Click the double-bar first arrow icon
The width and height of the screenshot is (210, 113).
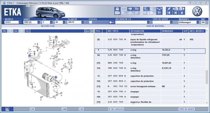169,13
